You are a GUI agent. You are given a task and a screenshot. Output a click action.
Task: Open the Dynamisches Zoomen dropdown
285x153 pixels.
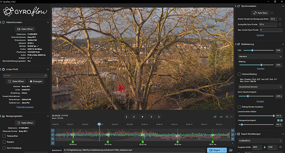click(x=260, y=87)
